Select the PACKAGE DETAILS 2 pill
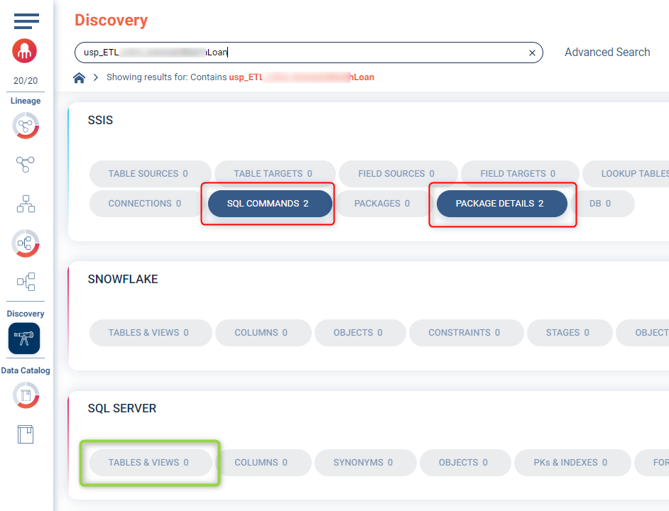 pyautogui.click(x=501, y=204)
